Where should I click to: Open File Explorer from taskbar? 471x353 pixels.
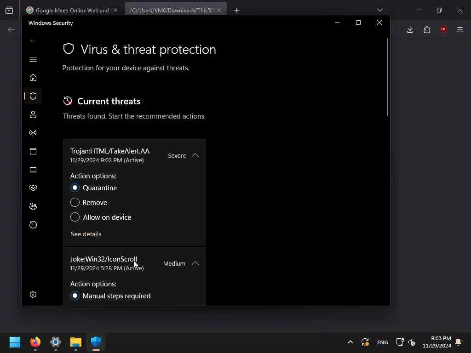76,342
